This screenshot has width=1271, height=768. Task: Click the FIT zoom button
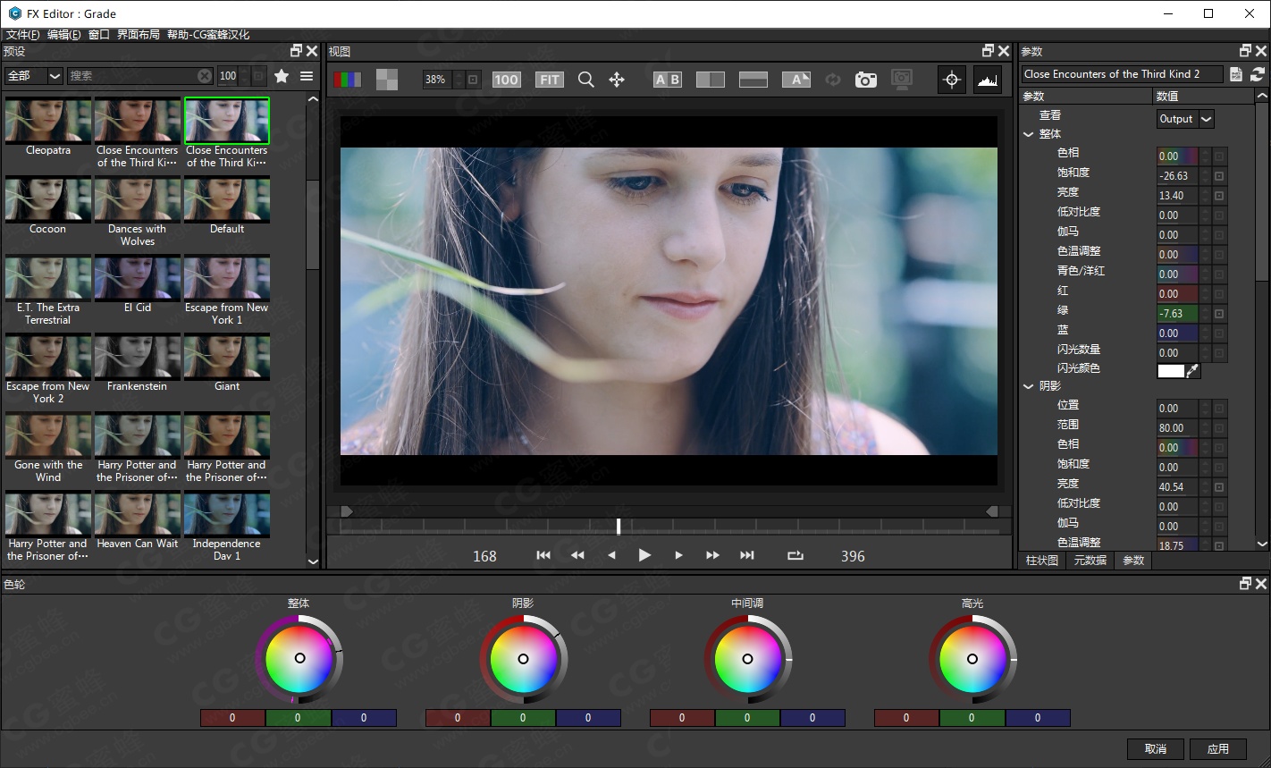549,80
